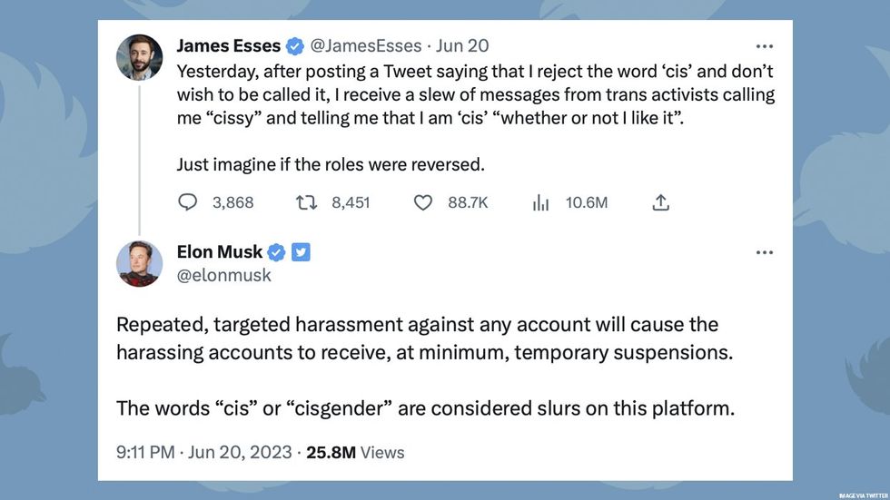Click the Elon Musk display name
890x500 pixels.
tap(220, 252)
